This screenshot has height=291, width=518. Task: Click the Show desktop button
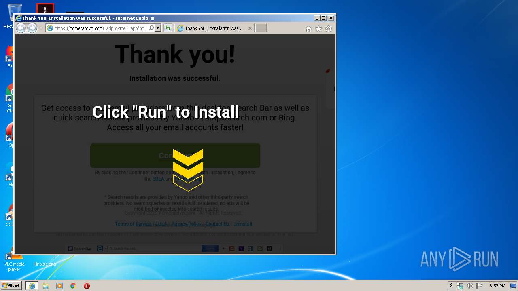[514, 286]
